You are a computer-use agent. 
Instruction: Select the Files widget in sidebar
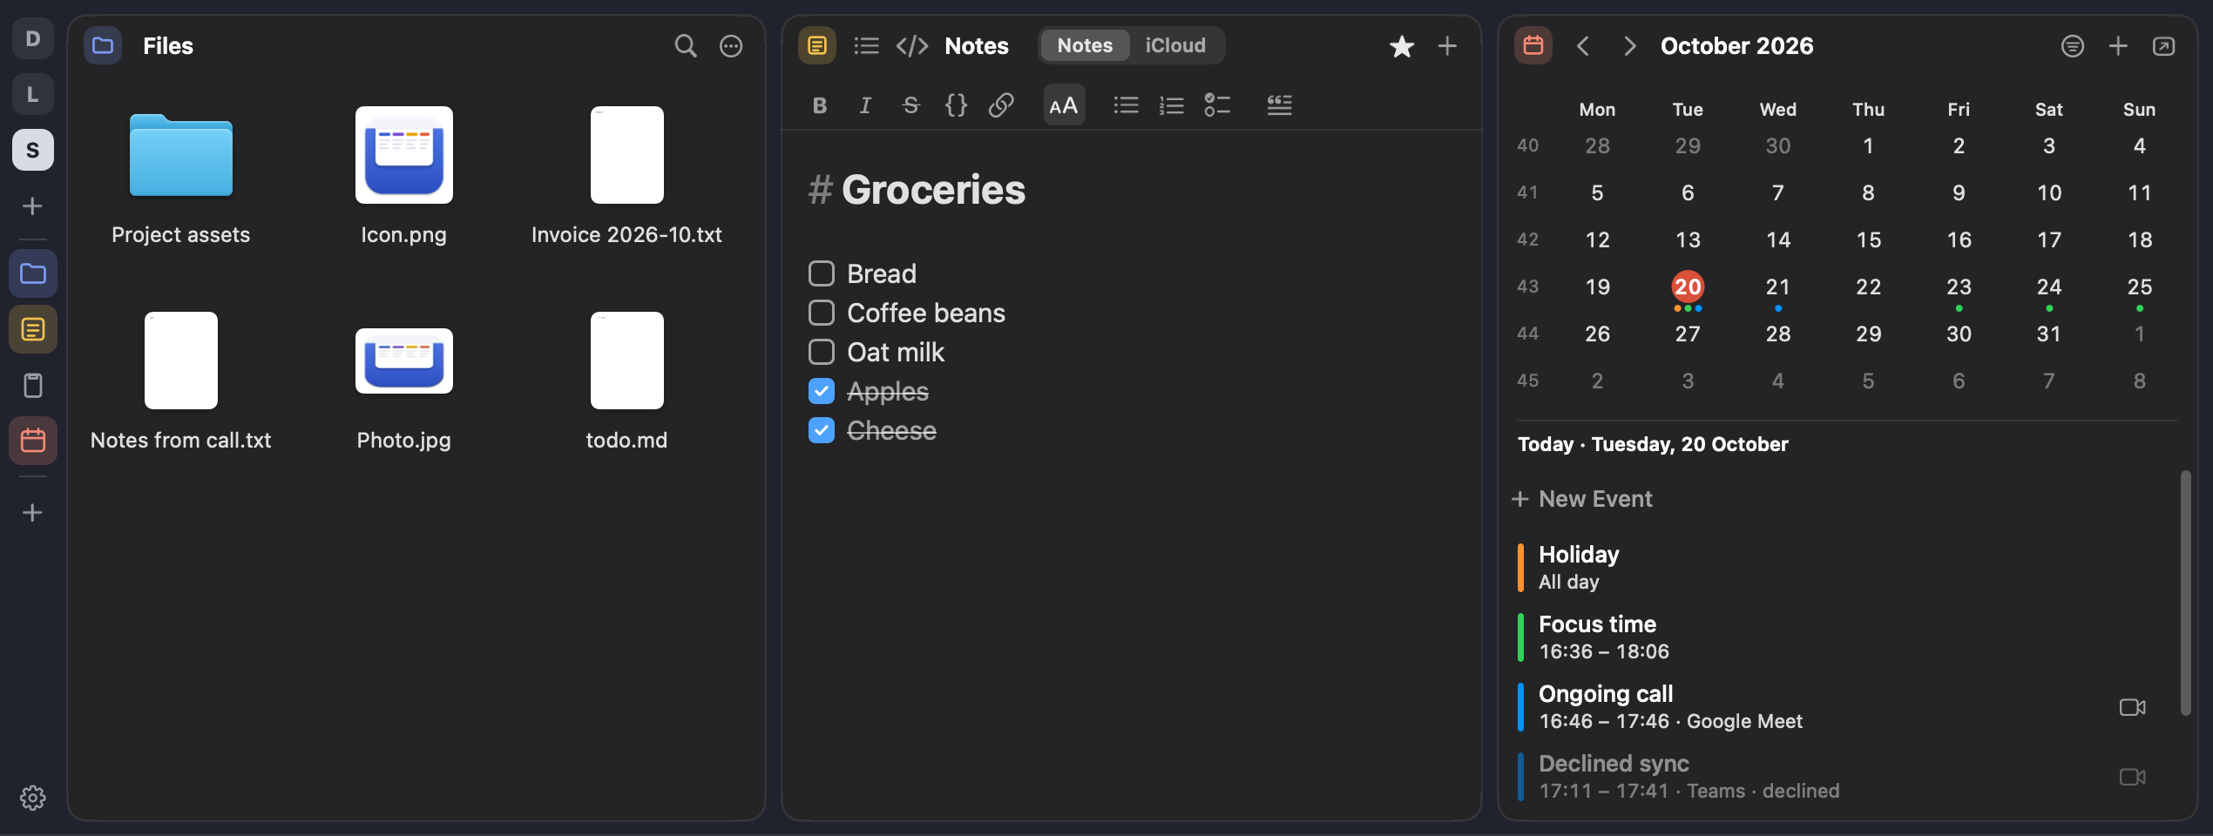click(x=33, y=273)
